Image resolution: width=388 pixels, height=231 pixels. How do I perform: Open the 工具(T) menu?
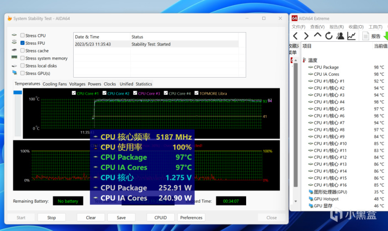(x=375, y=26)
